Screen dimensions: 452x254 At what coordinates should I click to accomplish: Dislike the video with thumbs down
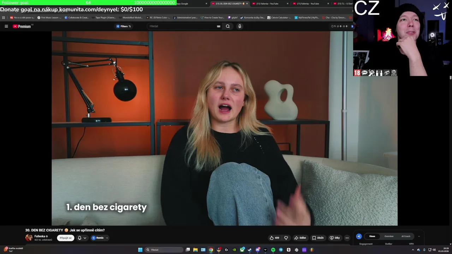click(x=286, y=238)
